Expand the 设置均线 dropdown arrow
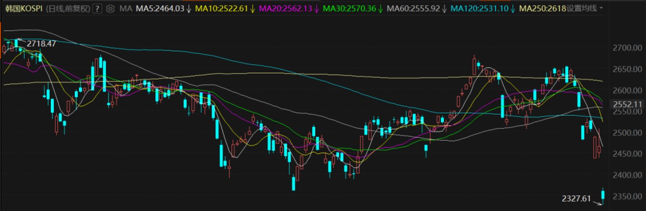Viewport: 646px width, 211px height. point(601,8)
